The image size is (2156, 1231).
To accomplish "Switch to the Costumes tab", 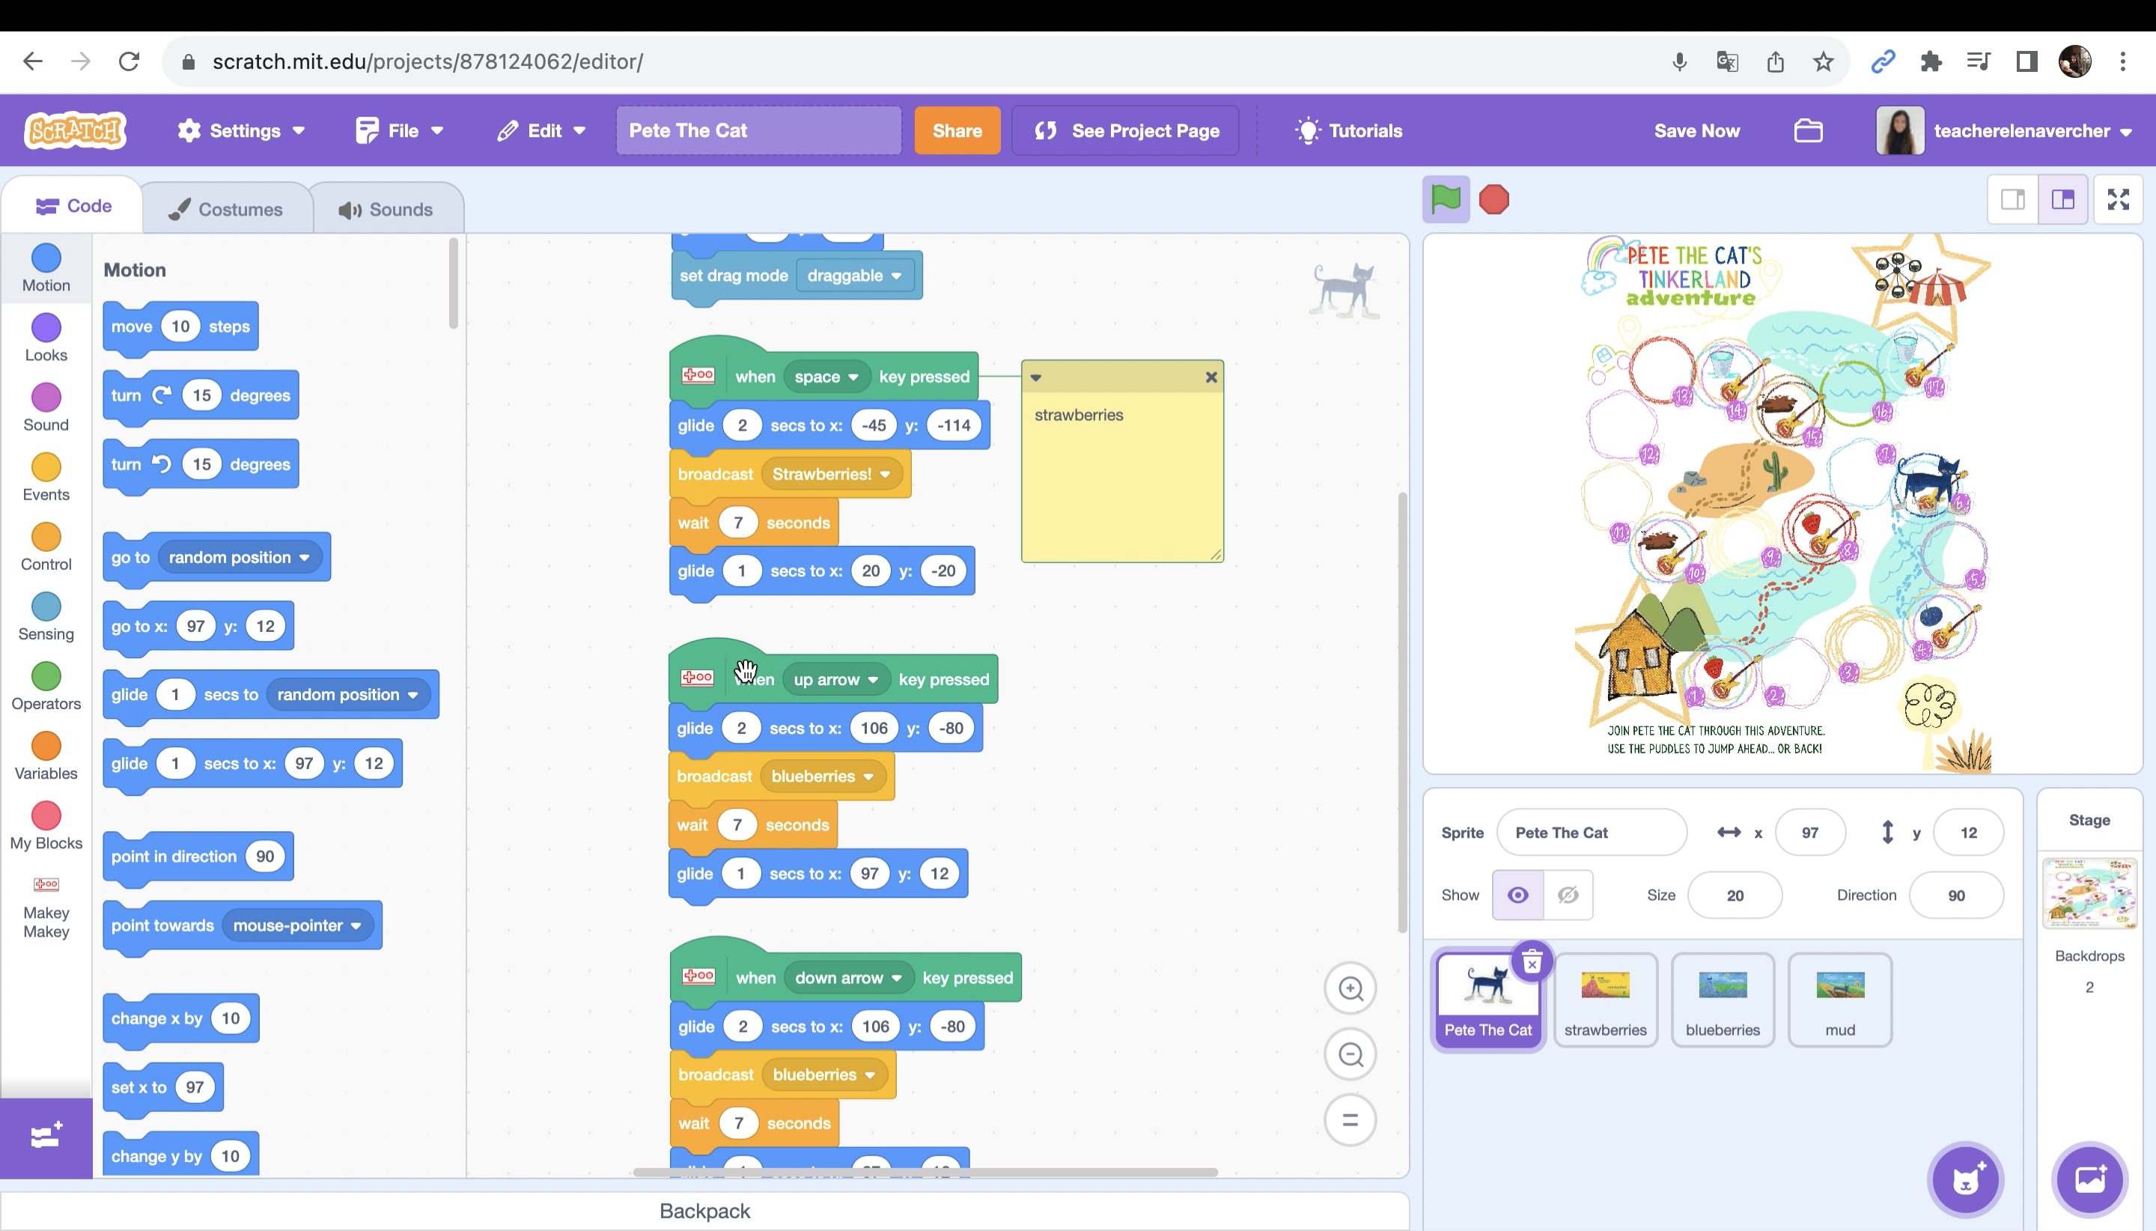I will pyautogui.click(x=227, y=210).
